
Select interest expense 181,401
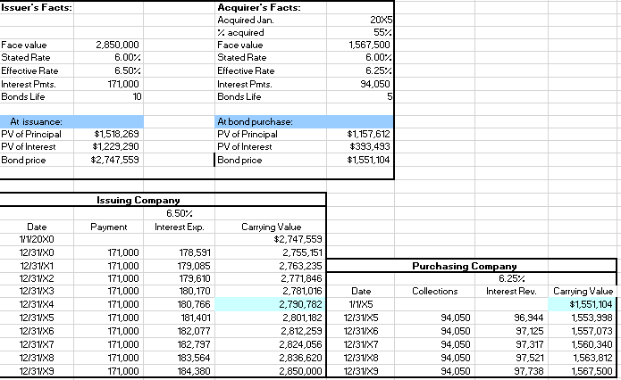point(196,318)
